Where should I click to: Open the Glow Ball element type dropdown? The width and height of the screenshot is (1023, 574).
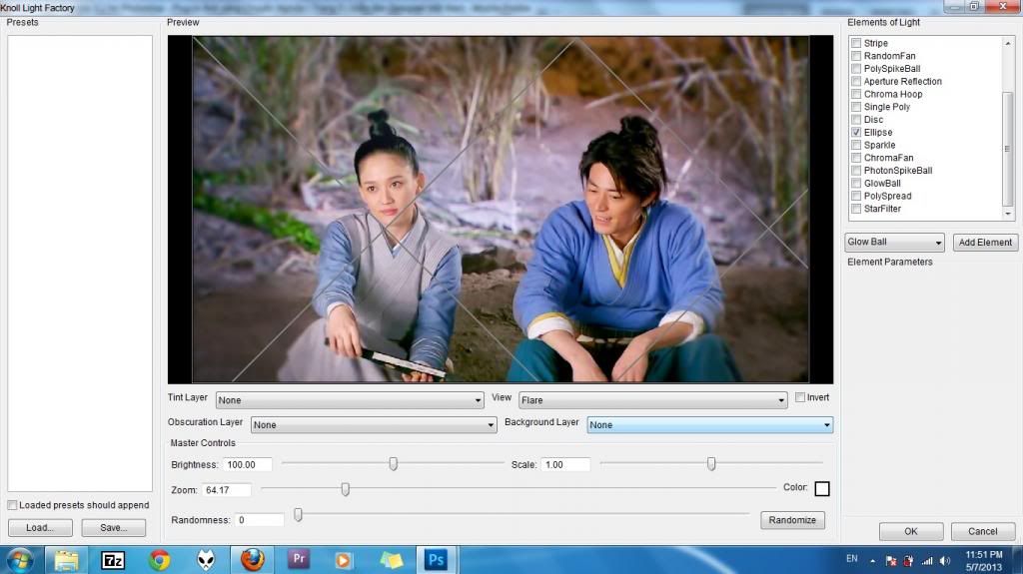894,242
